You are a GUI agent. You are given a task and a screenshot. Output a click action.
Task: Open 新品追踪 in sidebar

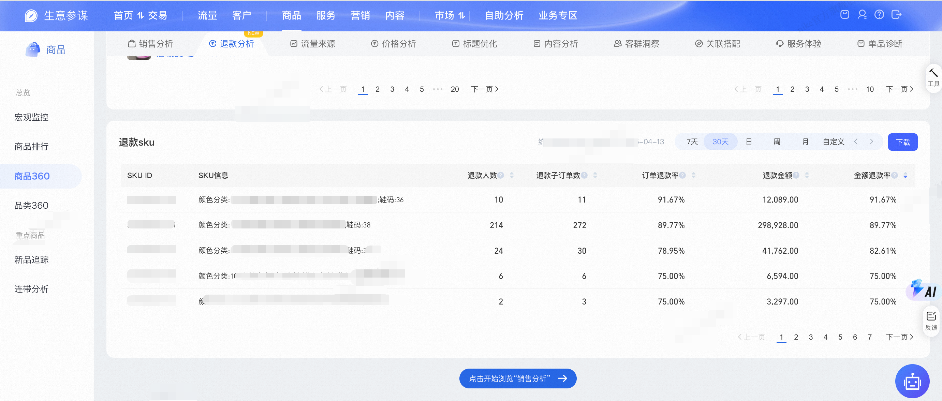(31, 259)
